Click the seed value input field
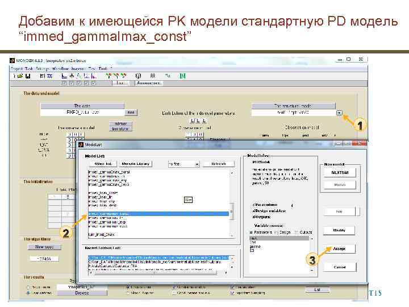The image size is (409, 307). point(44,259)
